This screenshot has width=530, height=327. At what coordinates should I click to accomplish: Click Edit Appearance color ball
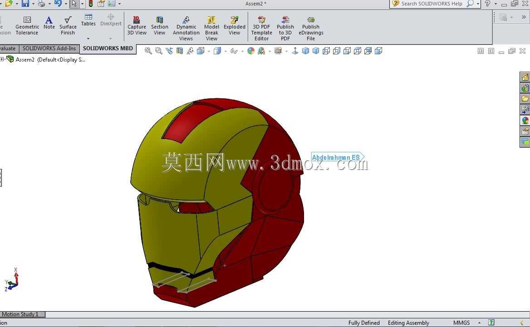(x=251, y=51)
